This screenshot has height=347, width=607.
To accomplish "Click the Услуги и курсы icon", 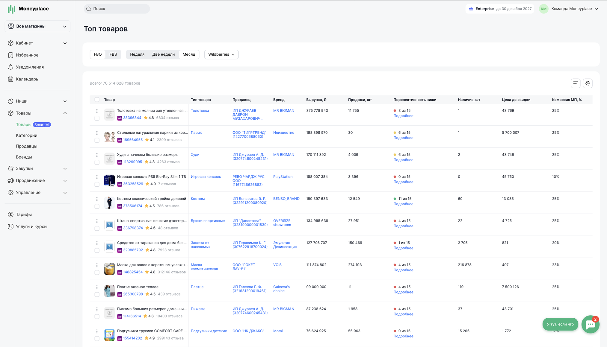I will tap(11, 226).
